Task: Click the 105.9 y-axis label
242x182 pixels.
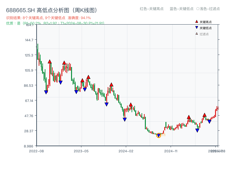Action: 29,70
